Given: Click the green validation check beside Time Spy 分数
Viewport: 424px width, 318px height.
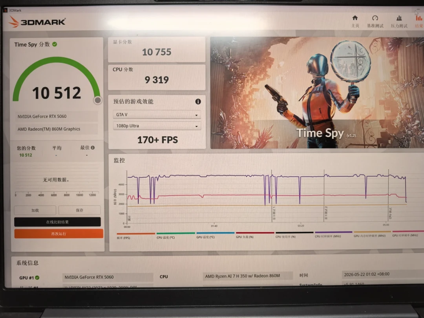Looking at the screenshot, I should 55,44.
